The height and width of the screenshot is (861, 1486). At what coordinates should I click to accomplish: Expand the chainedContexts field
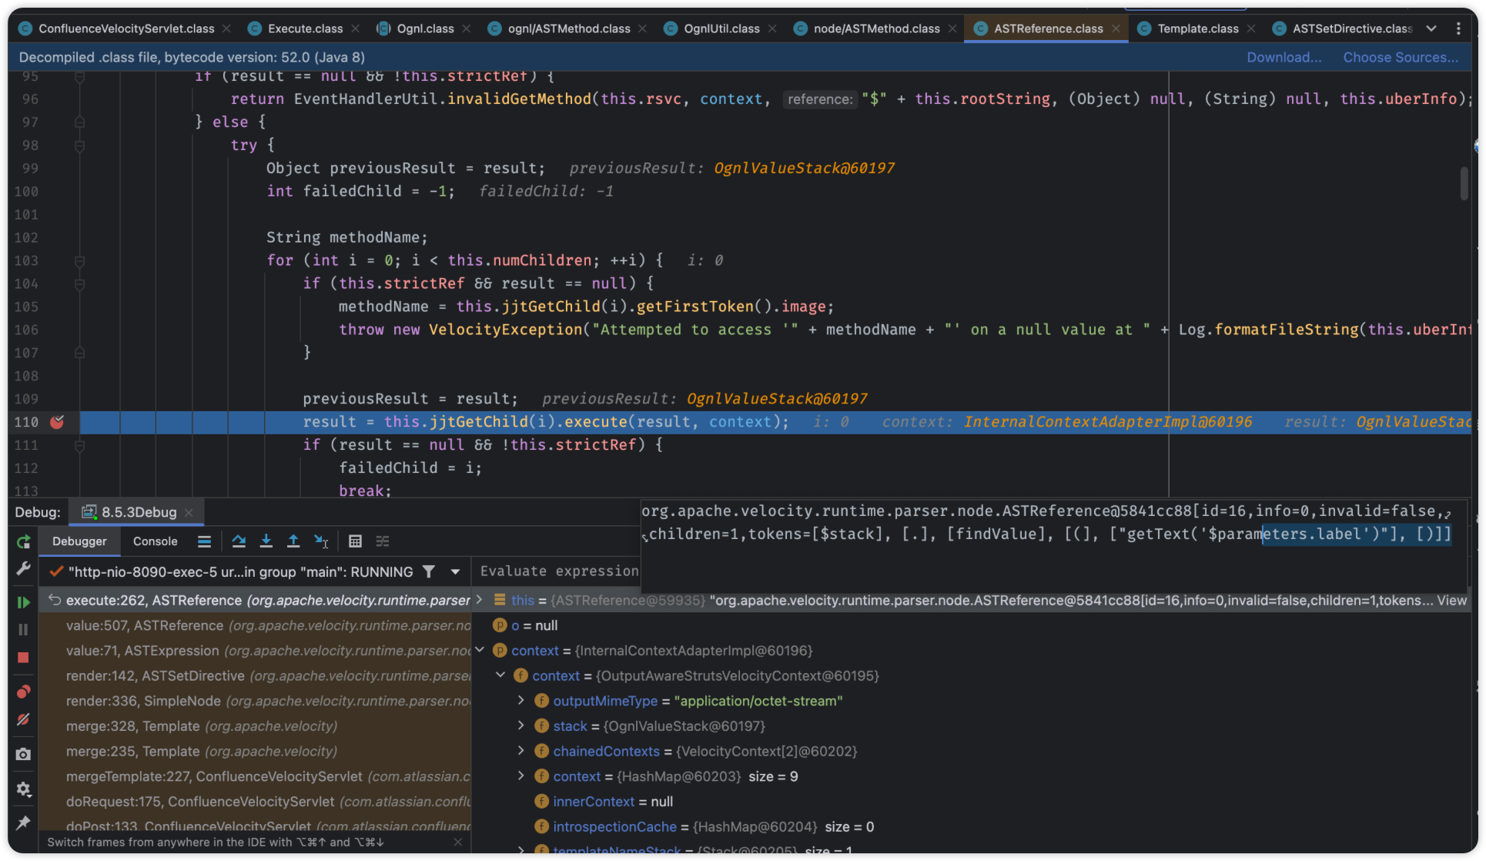[521, 751]
